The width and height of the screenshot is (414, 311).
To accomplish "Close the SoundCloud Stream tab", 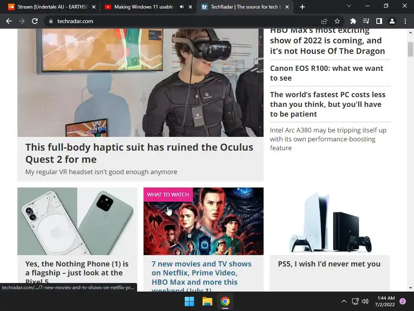I will point(94,7).
